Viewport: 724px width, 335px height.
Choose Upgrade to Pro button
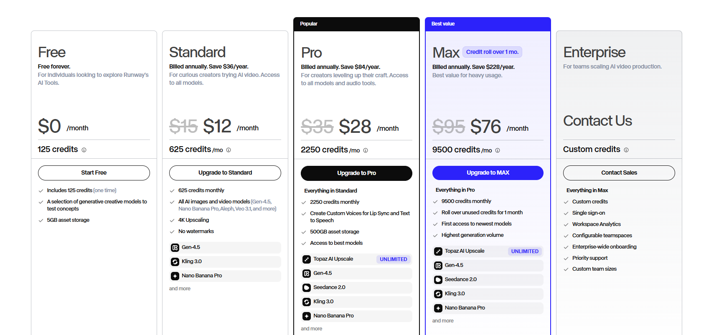357,173
